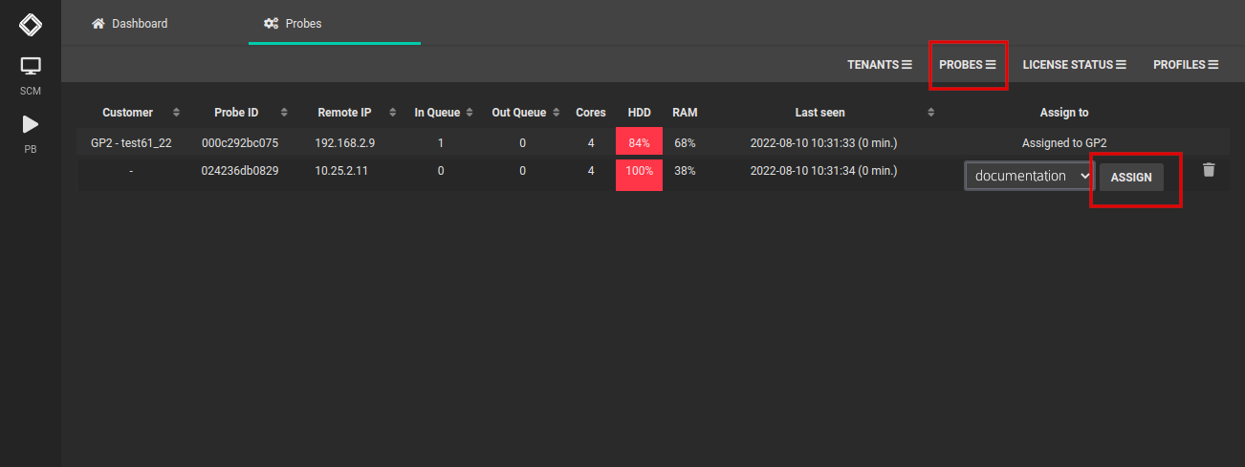The image size is (1245, 467).
Task: Open the SCM monitor icon
Action: [31, 68]
